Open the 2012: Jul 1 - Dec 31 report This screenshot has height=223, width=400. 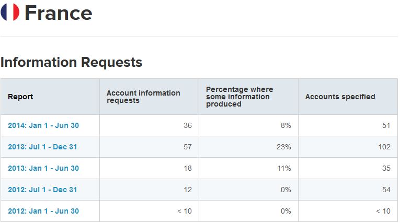tap(42, 190)
